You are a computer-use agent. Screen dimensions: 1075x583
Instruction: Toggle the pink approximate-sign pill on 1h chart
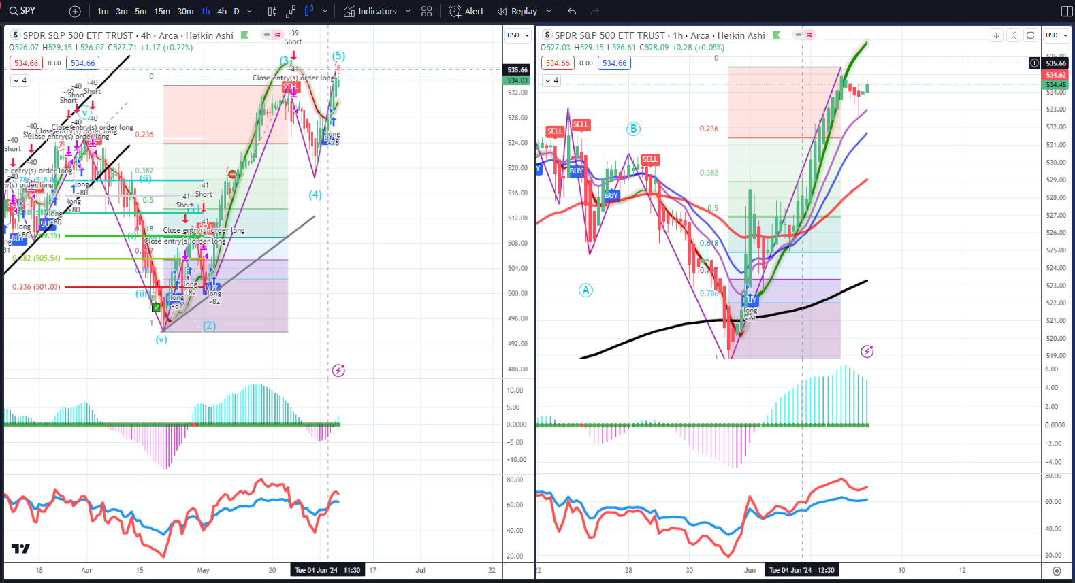(809, 35)
